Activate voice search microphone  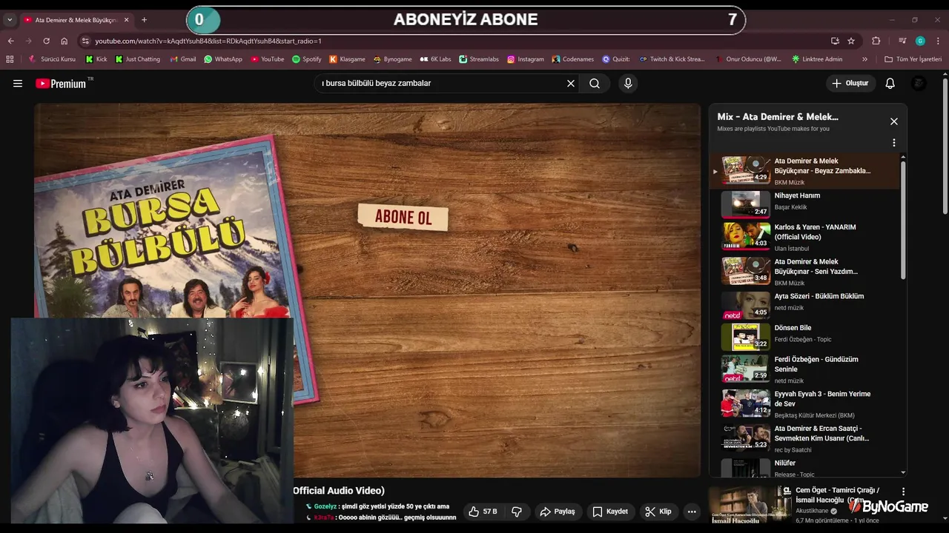[628, 84]
